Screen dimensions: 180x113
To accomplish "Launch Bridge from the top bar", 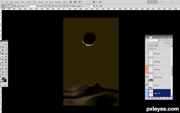I will 71,2.
